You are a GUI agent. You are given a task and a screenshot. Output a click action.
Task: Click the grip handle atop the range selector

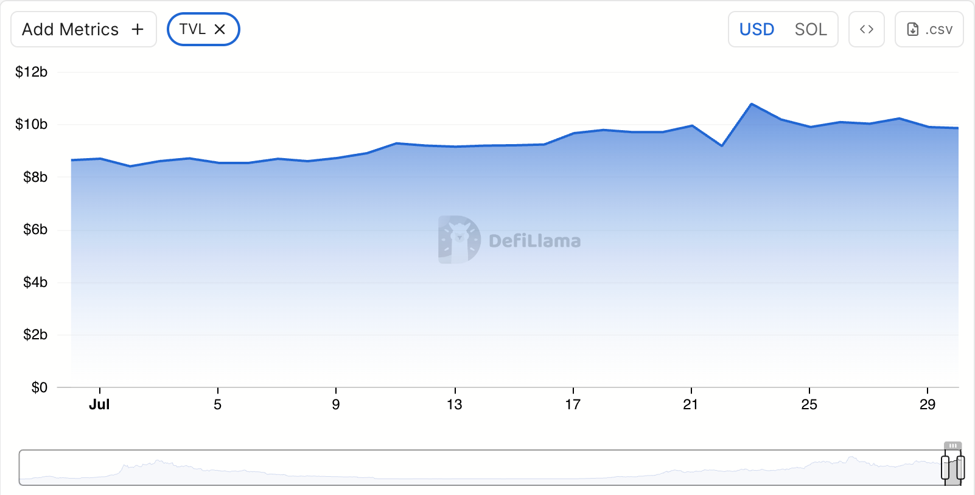tap(952, 446)
